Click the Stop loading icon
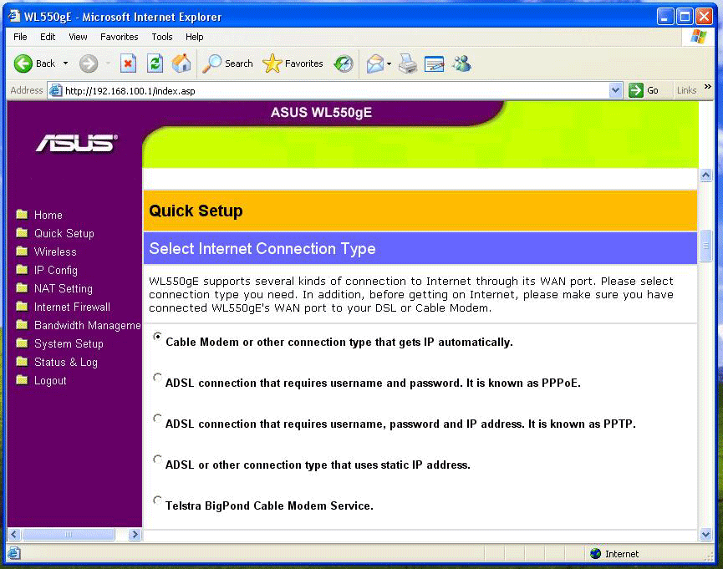 pos(128,64)
